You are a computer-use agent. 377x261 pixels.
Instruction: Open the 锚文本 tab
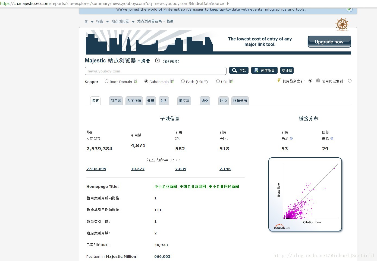tap(184, 101)
